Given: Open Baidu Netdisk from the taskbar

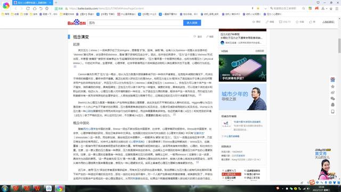Looking at the screenshot, I should tap(48, 188).
